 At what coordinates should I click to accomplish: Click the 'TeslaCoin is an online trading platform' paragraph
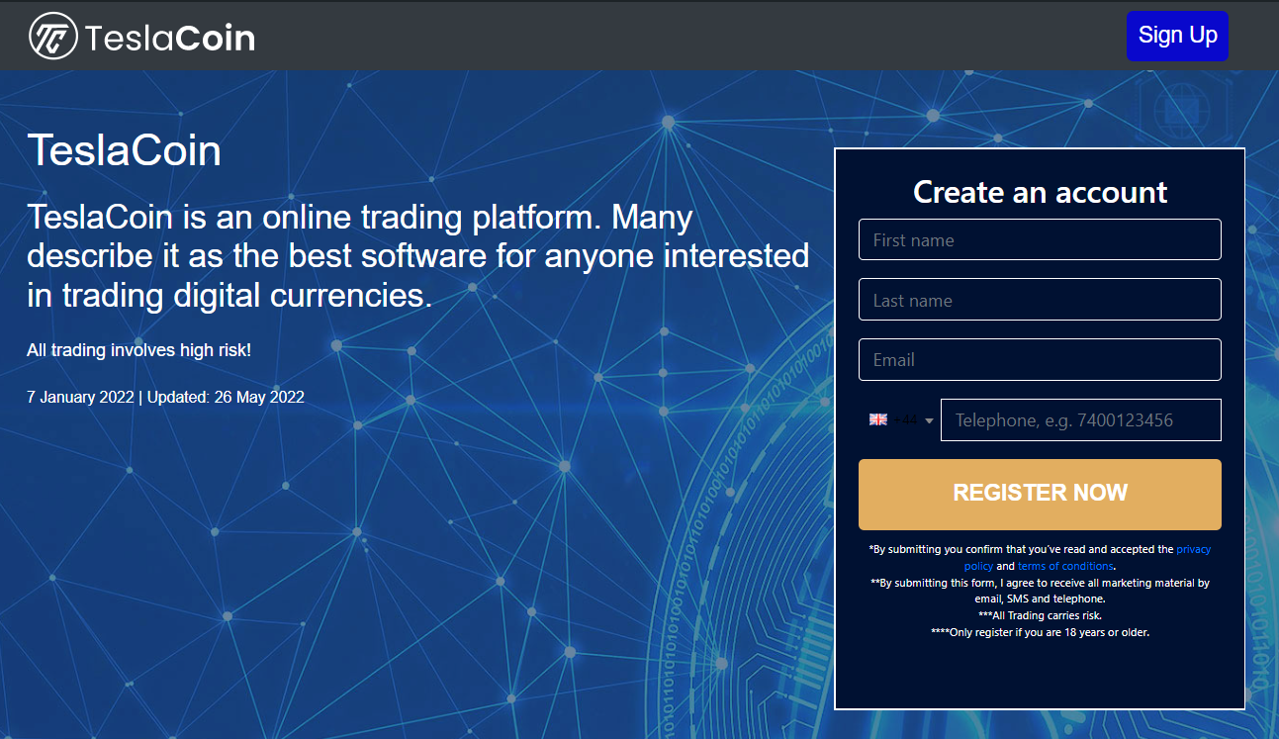tap(418, 256)
